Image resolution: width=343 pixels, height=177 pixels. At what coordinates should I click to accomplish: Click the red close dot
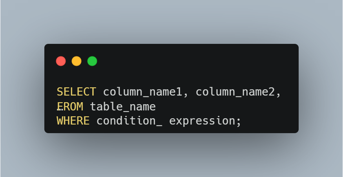61,61
